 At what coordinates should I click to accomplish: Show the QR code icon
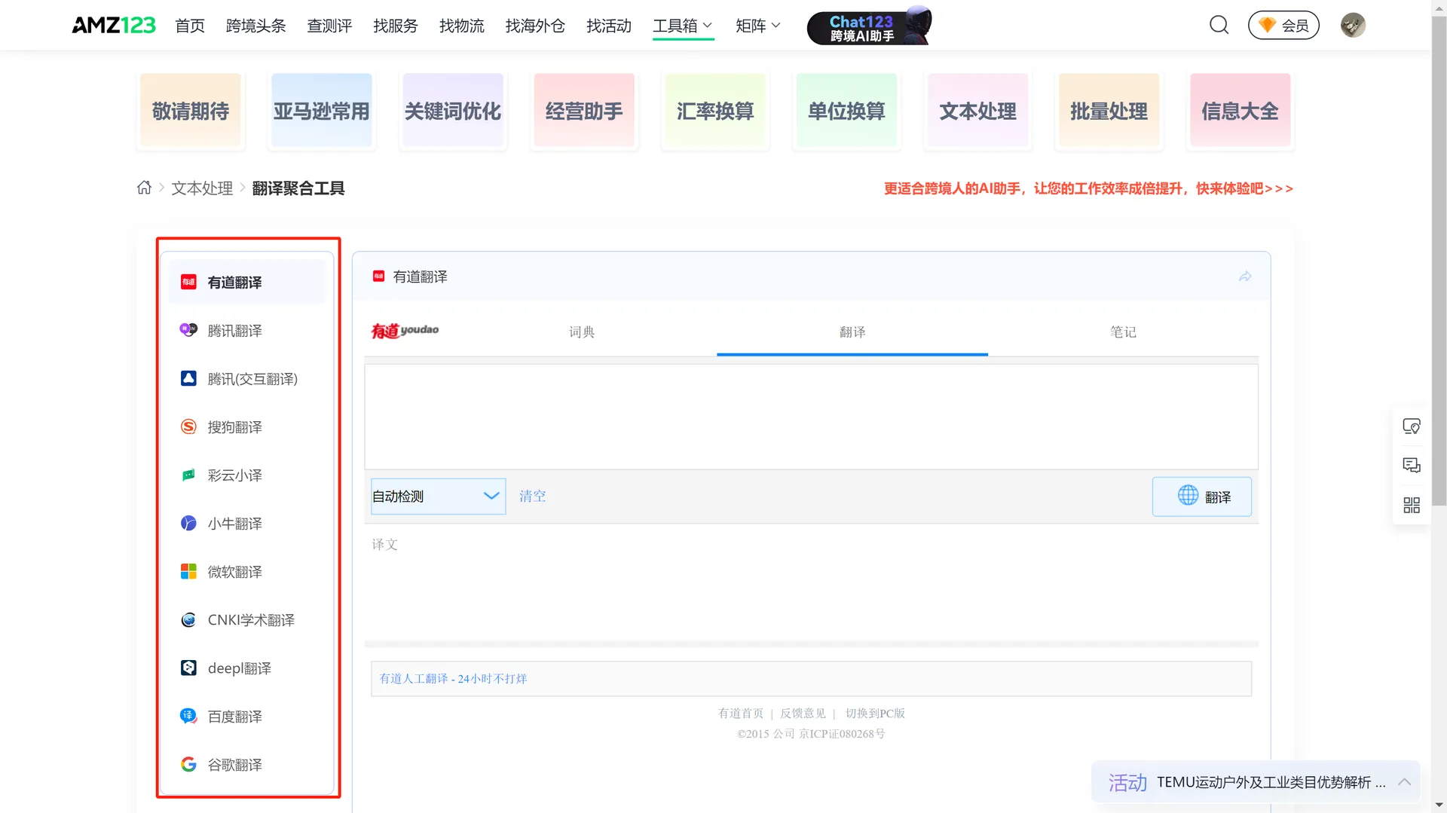pyautogui.click(x=1411, y=505)
